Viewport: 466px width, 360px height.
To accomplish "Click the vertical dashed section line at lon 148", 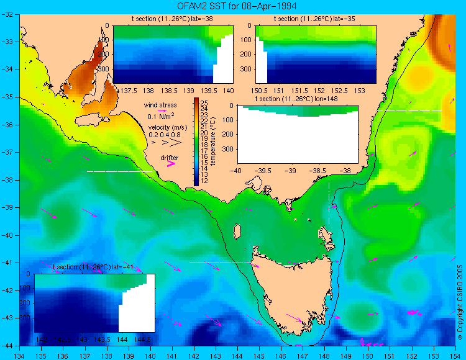I will [329, 205].
